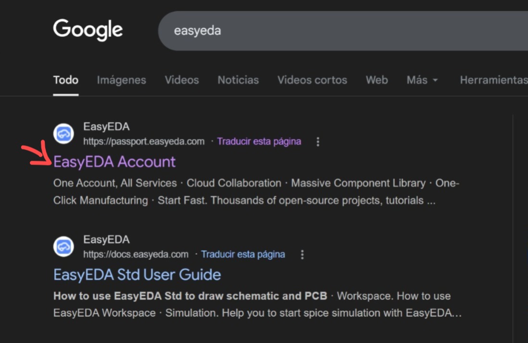Image resolution: width=528 pixels, height=343 pixels.
Task: Open the Noticias search category
Action: (x=238, y=80)
